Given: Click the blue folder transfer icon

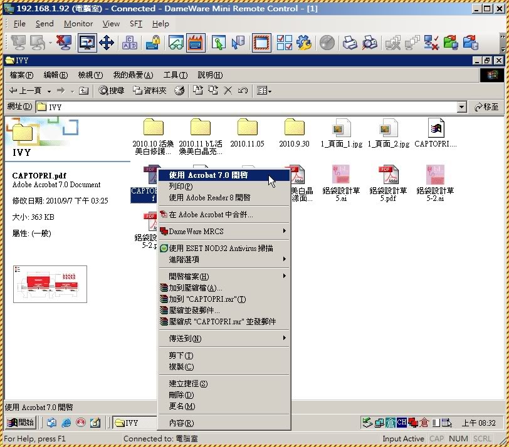Looking at the screenshot, I should pyautogui.click(x=471, y=43).
